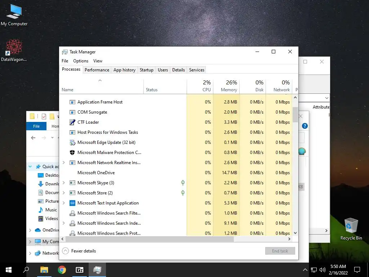Screen dimensions: 369x277
Task: Click the volume speaker tray icon
Action: 323,270
